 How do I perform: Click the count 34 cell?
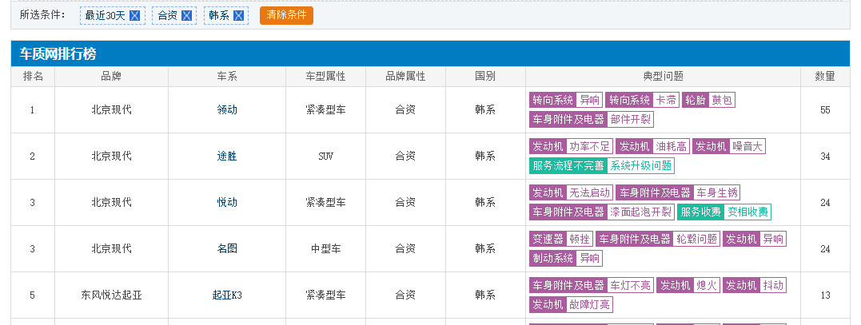coord(825,157)
